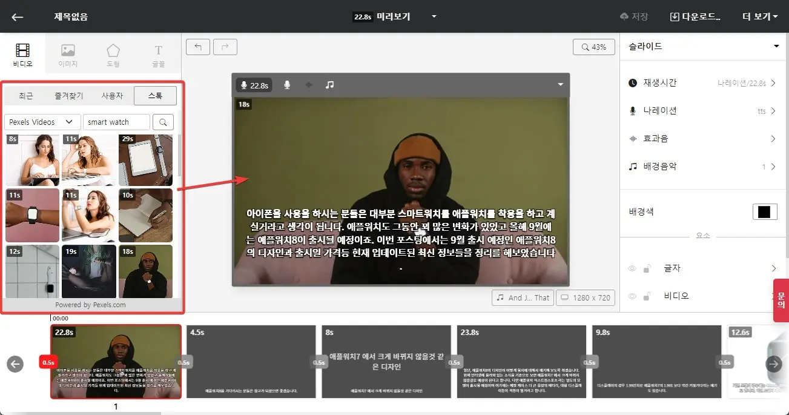Click the record microphone icon above canvas

coord(287,85)
